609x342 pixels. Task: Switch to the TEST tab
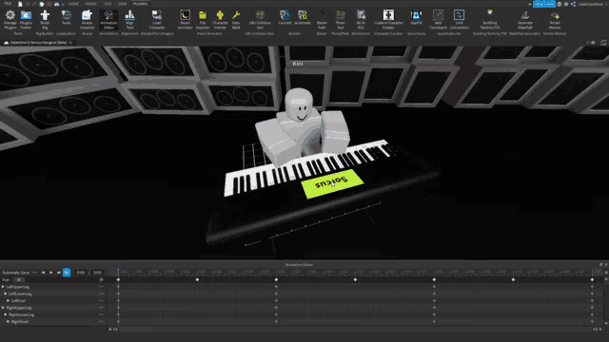coord(108,4)
